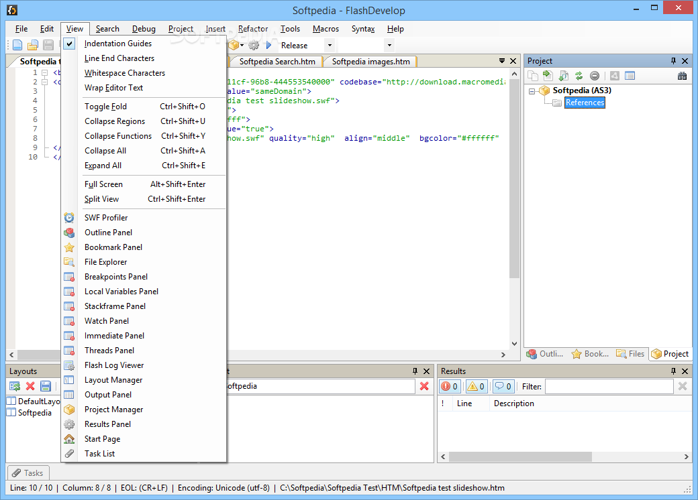Click the Save floppy disk toolbar icon

(48, 45)
